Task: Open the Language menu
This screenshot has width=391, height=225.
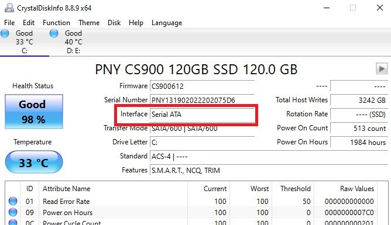Action: (x=167, y=23)
